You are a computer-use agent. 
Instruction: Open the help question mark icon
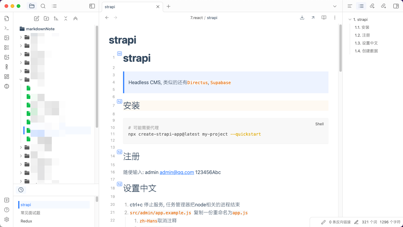click(x=7, y=210)
